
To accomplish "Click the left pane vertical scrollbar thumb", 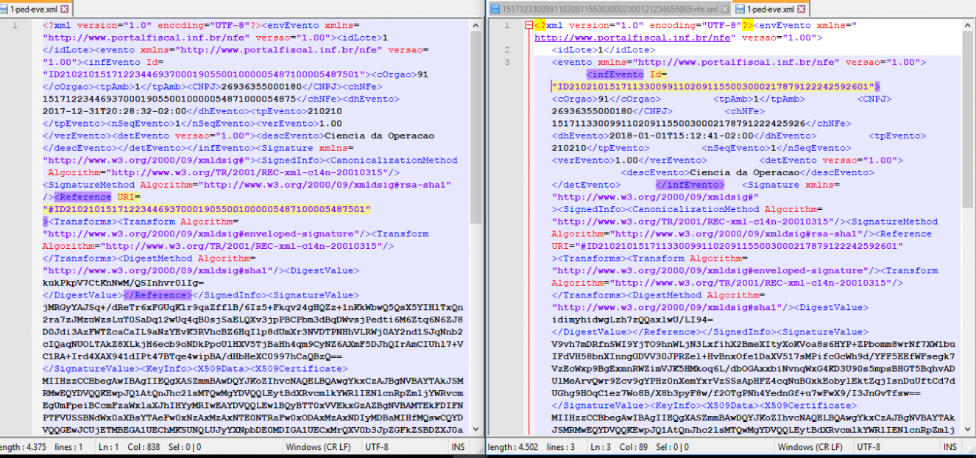I will point(475,128).
